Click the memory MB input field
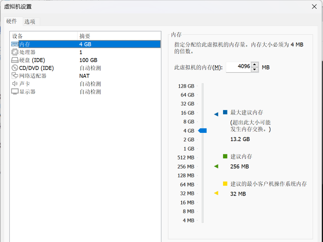 point(238,67)
